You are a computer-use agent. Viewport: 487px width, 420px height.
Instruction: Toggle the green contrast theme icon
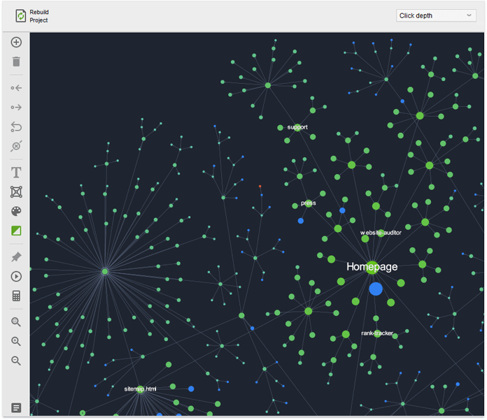click(x=16, y=231)
